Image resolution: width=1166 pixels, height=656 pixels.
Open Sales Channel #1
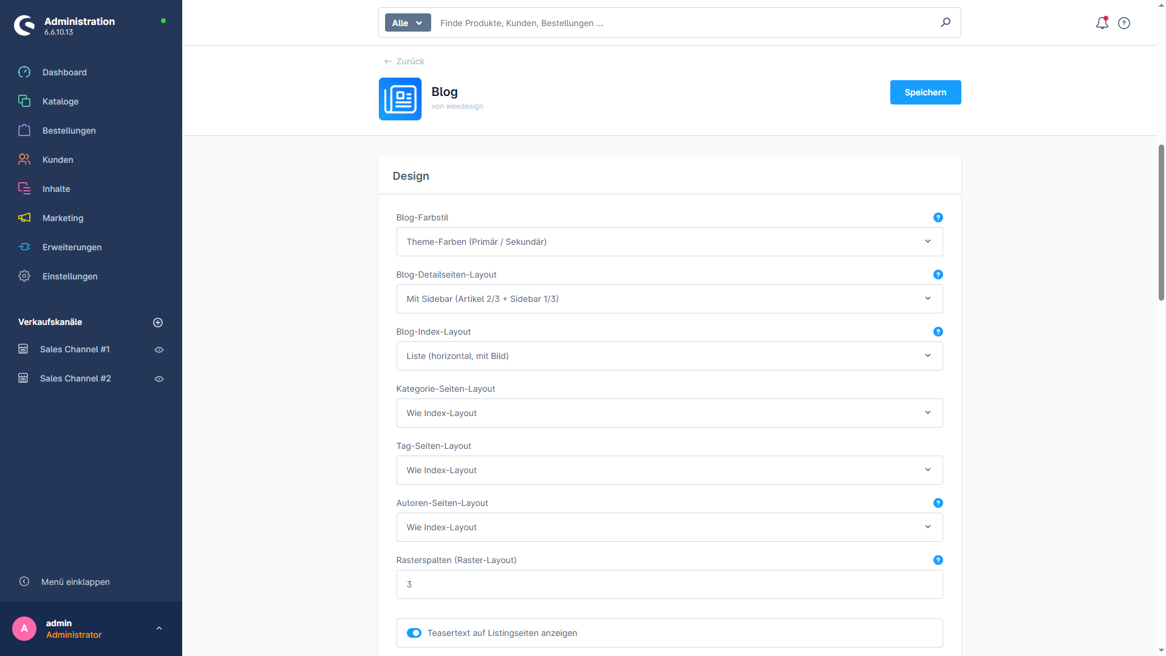pyautogui.click(x=75, y=349)
